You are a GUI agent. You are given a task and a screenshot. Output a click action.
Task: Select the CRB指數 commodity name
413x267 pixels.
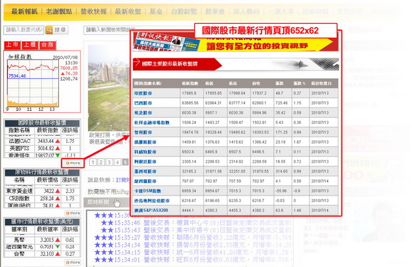[19, 198]
